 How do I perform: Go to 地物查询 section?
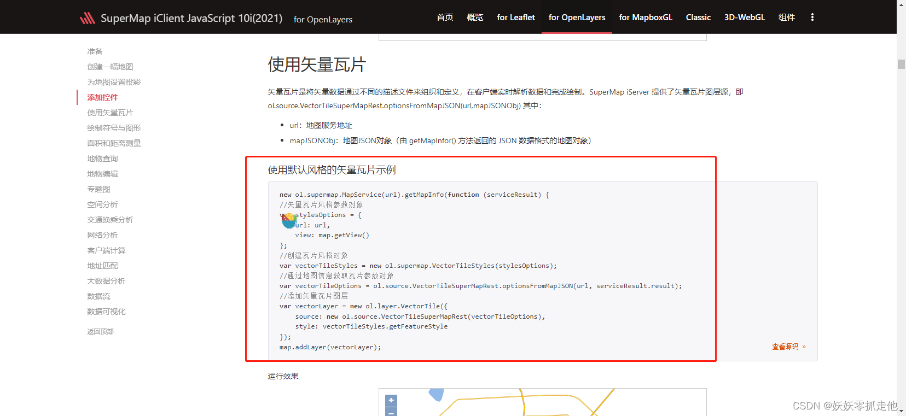pos(102,159)
